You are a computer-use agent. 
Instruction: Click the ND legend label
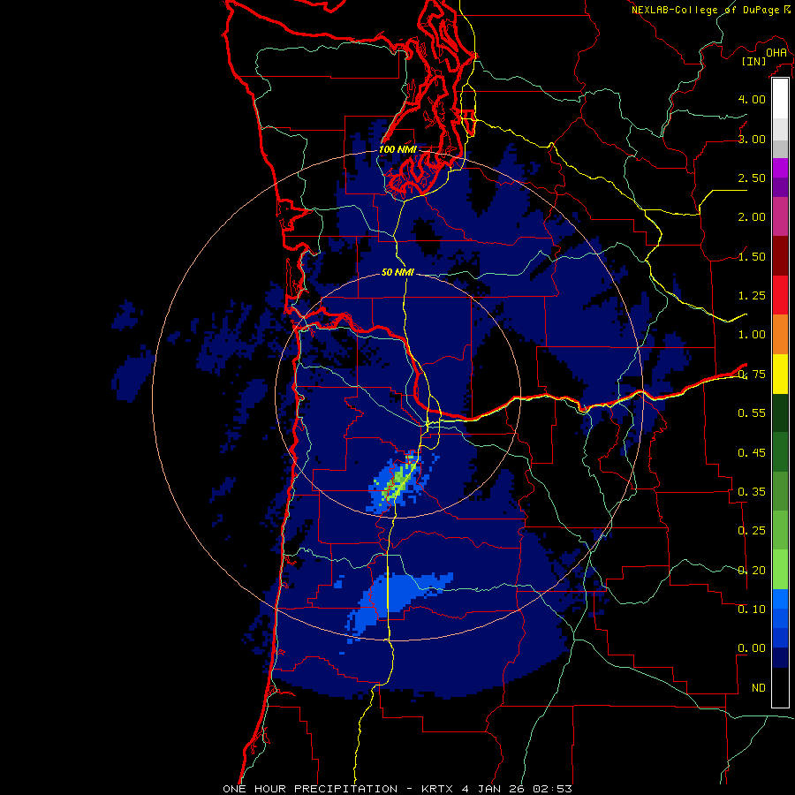point(759,688)
